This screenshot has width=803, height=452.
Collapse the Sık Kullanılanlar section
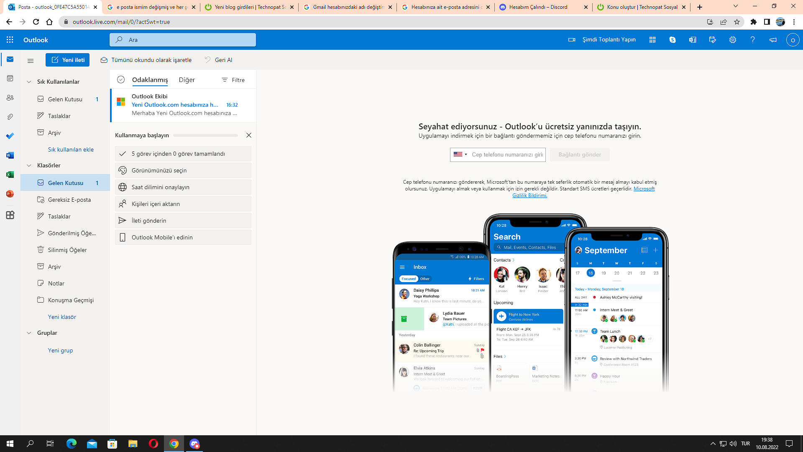coord(29,82)
